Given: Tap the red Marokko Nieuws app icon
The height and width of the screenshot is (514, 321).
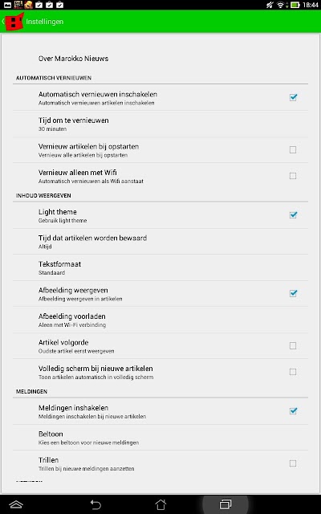Looking at the screenshot, I should click(x=14, y=22).
